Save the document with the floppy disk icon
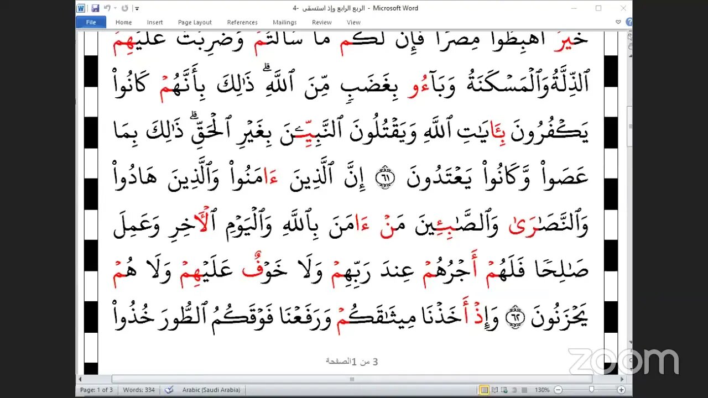The image size is (708, 398). [95, 8]
